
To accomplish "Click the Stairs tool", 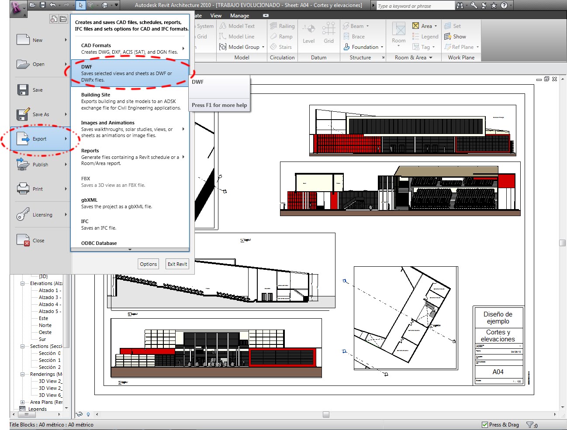I will pyautogui.click(x=281, y=47).
